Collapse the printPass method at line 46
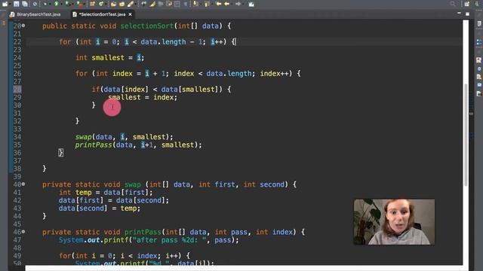 [23, 232]
